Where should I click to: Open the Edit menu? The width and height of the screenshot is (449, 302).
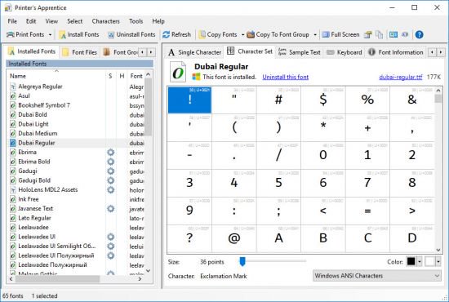click(x=31, y=21)
